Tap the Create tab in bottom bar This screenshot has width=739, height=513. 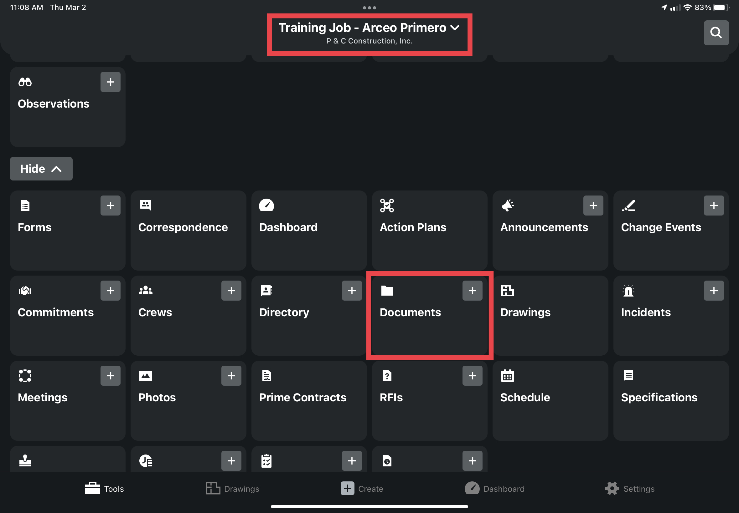(362, 489)
